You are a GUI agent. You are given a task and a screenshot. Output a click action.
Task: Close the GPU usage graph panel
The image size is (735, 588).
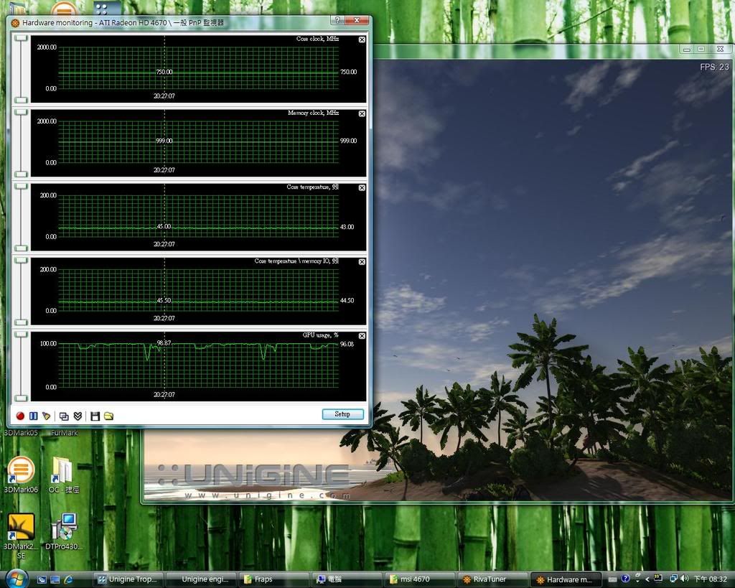click(x=361, y=336)
